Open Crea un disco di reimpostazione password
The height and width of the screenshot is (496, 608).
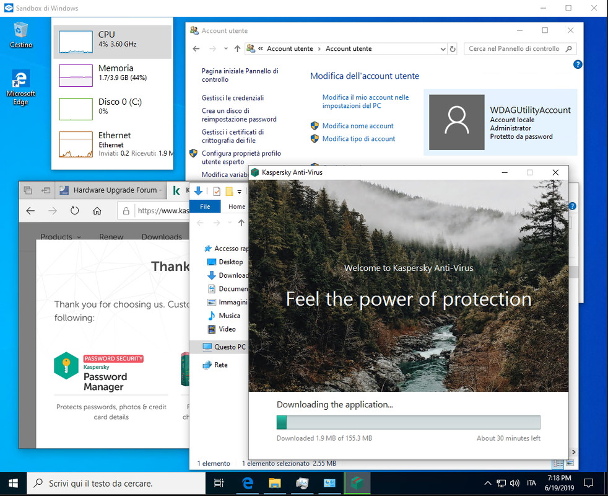239,115
